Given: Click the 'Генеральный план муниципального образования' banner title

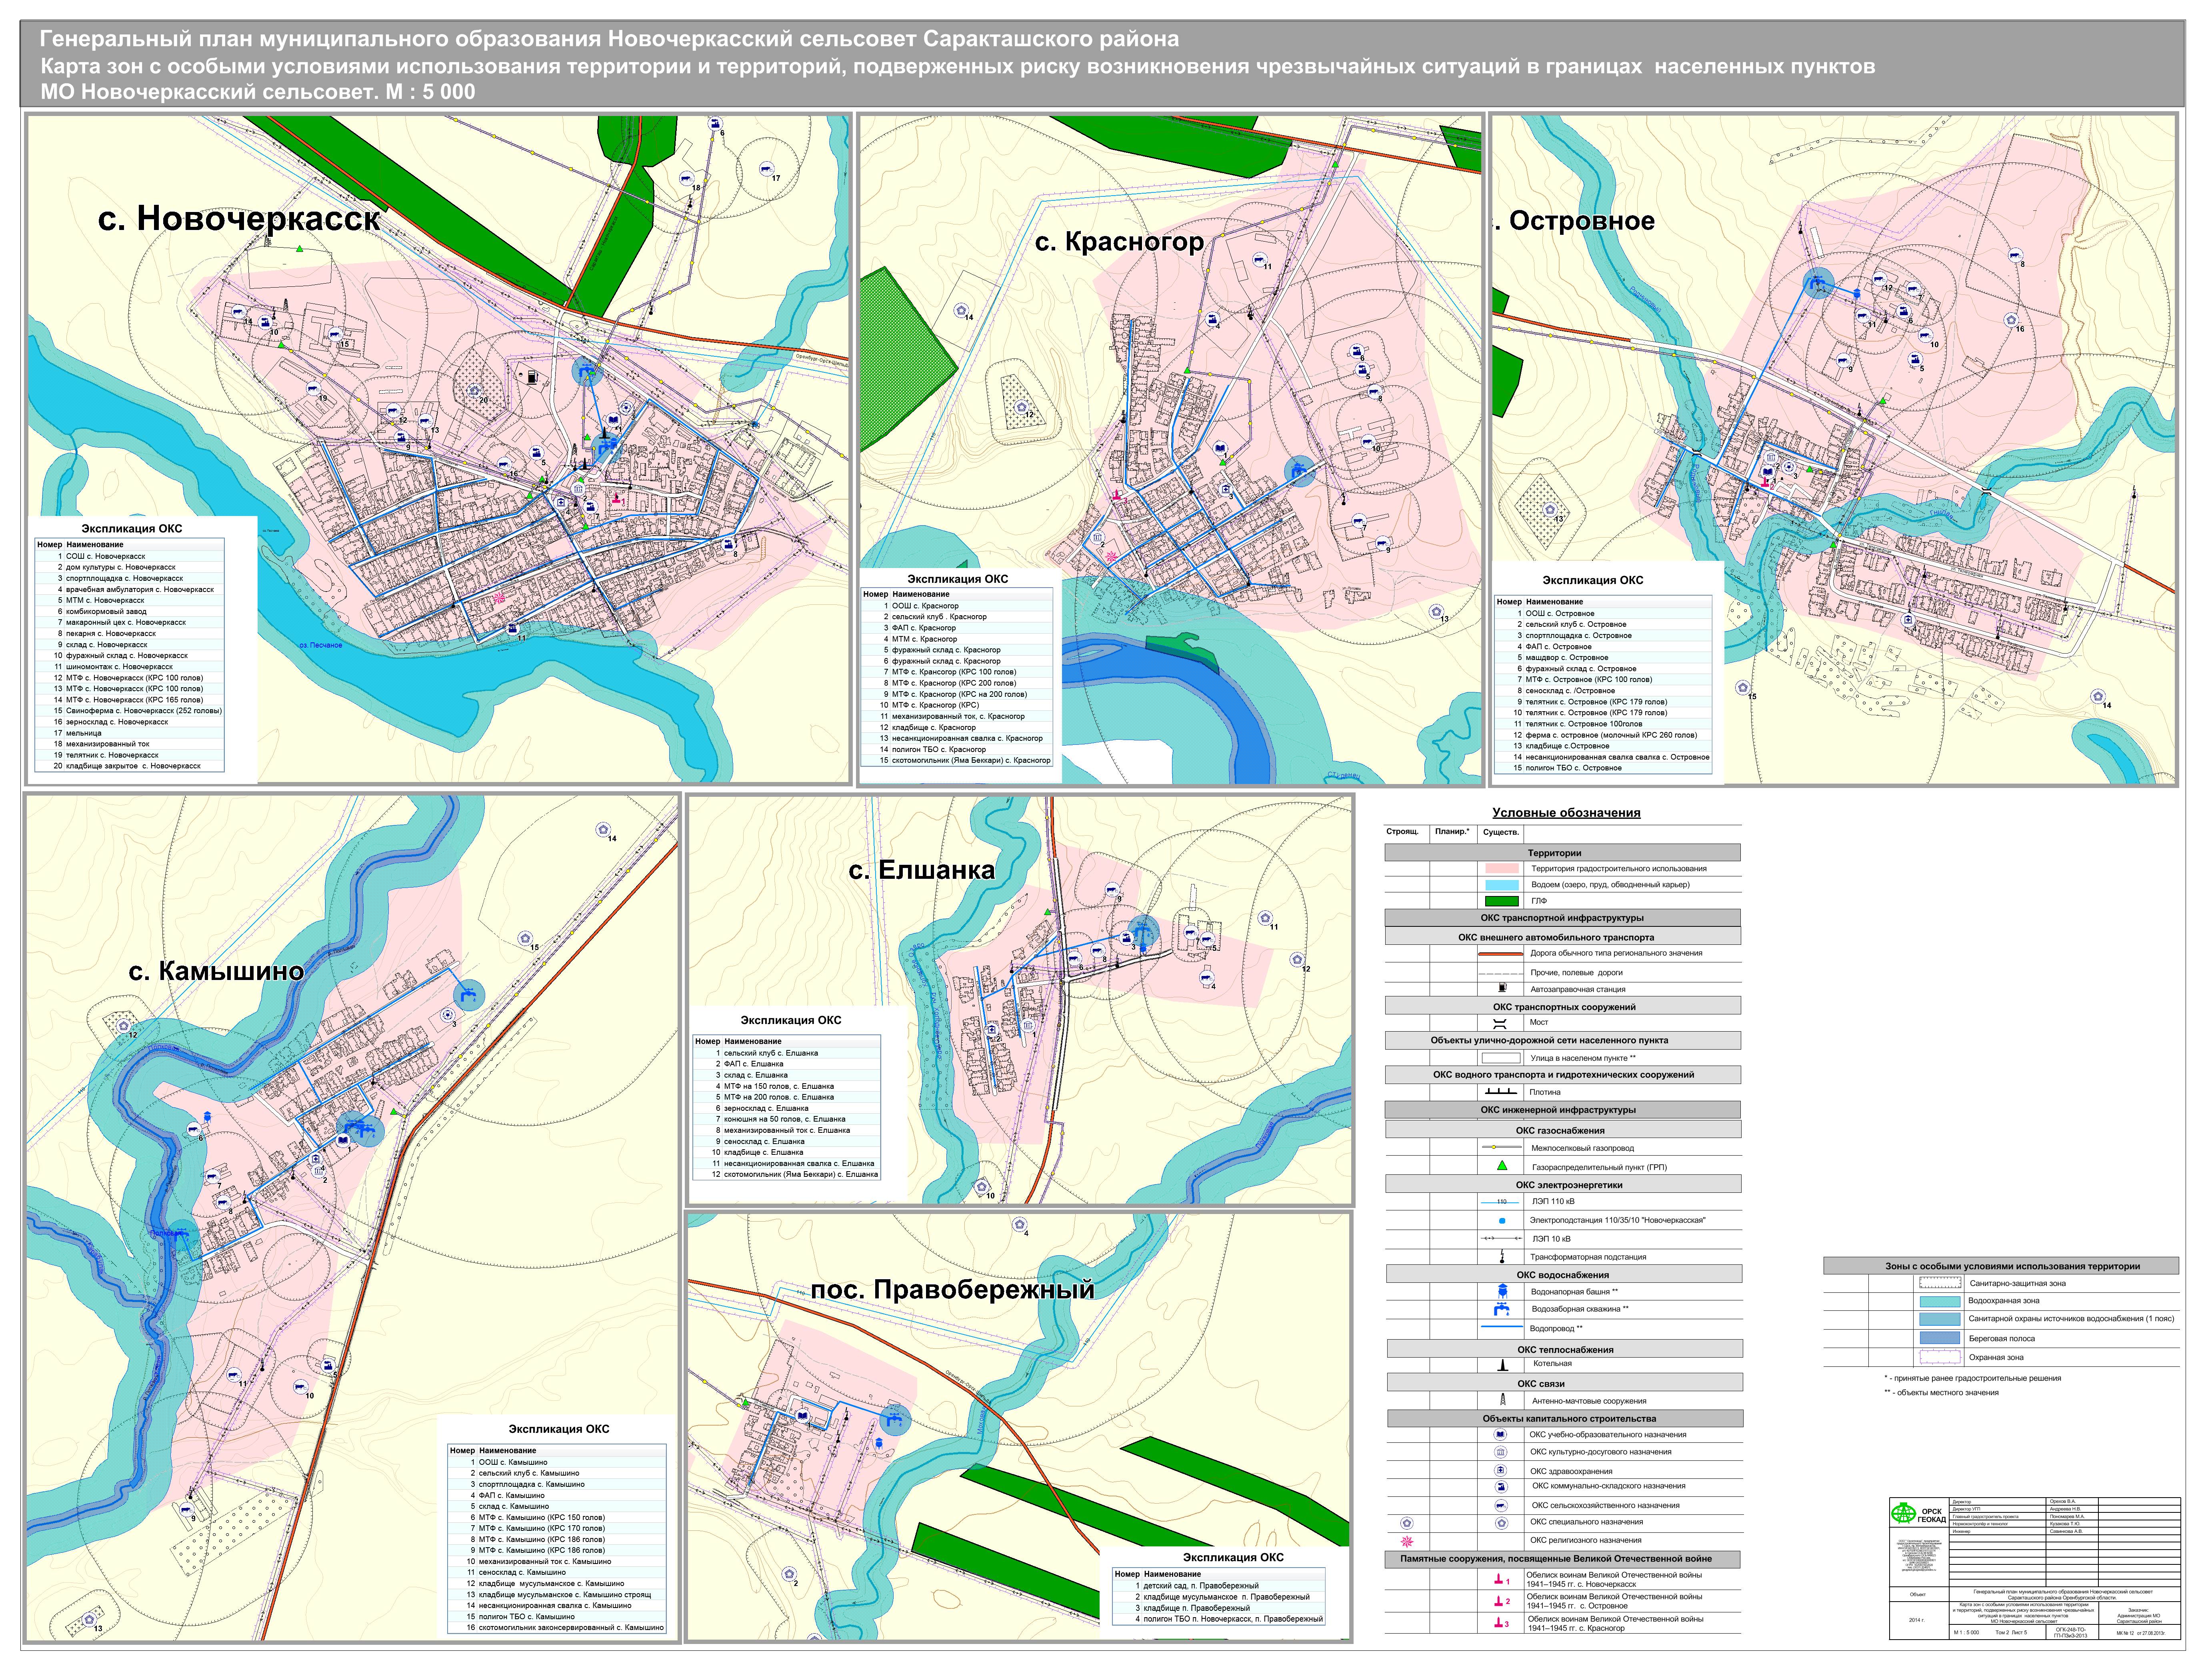Looking at the screenshot, I should (x=609, y=39).
